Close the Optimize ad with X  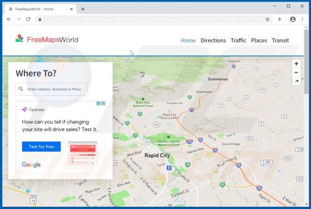[x=103, y=103]
